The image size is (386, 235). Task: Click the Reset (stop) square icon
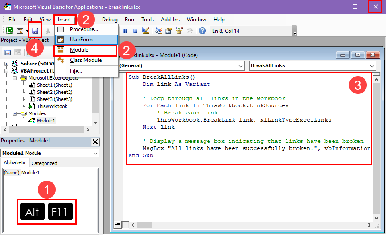click(135, 31)
